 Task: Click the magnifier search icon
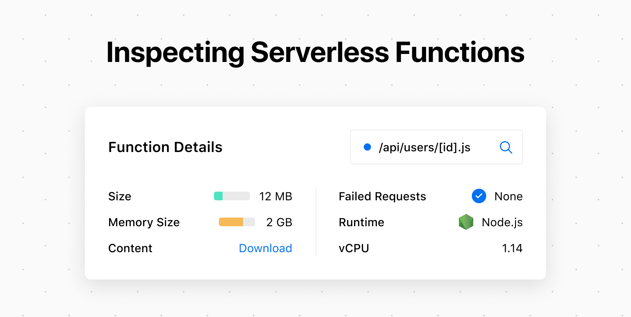[506, 147]
